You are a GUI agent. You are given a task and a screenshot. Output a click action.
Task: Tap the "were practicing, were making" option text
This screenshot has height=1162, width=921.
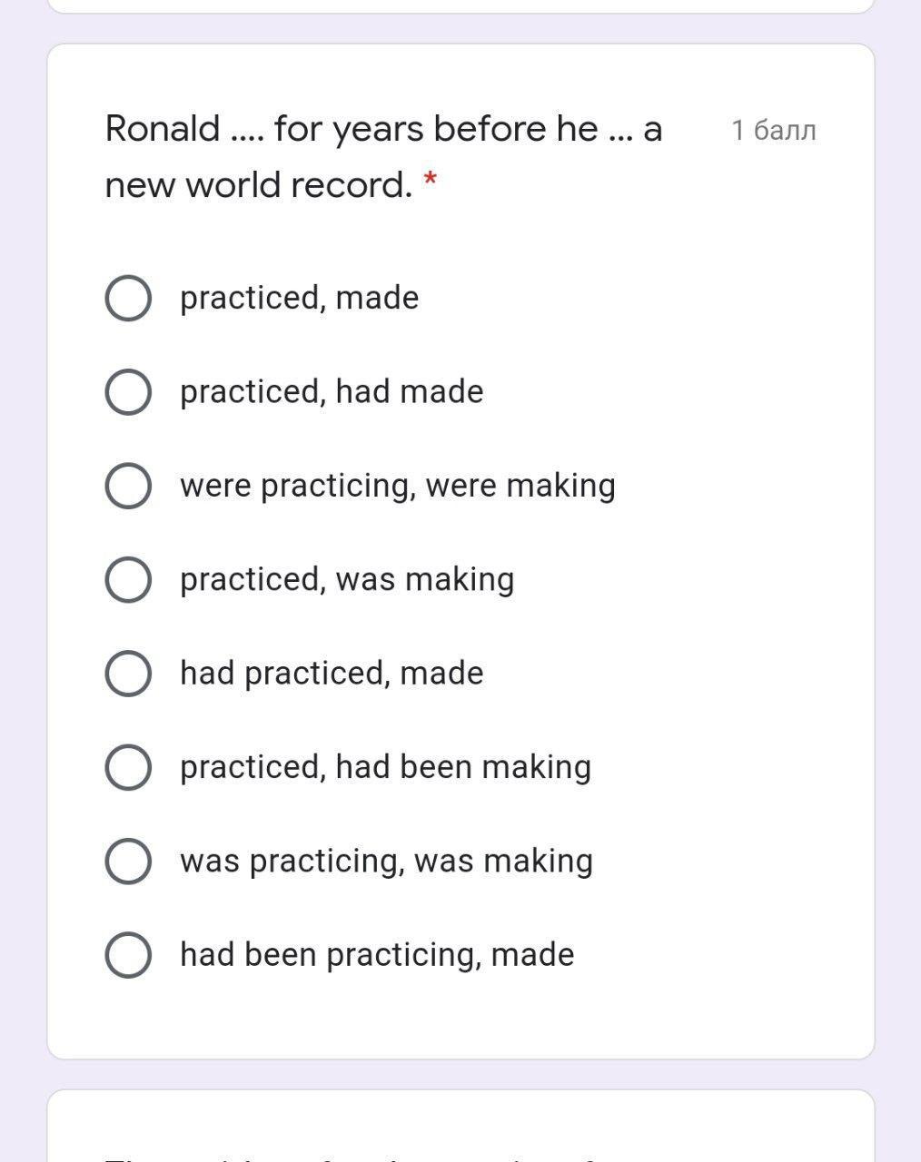(x=397, y=486)
